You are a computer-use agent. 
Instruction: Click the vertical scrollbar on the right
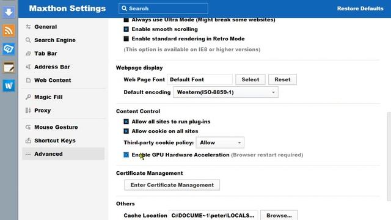click(x=389, y=156)
